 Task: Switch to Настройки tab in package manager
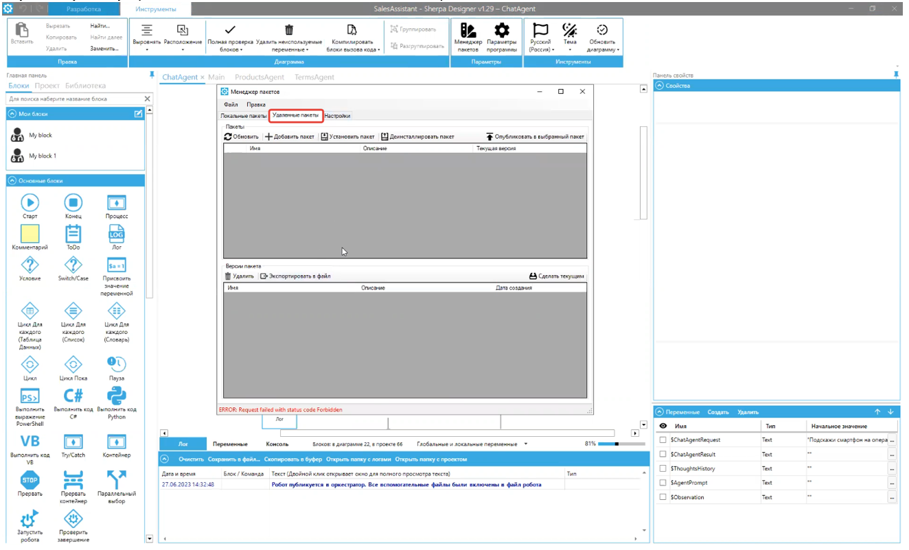click(337, 116)
